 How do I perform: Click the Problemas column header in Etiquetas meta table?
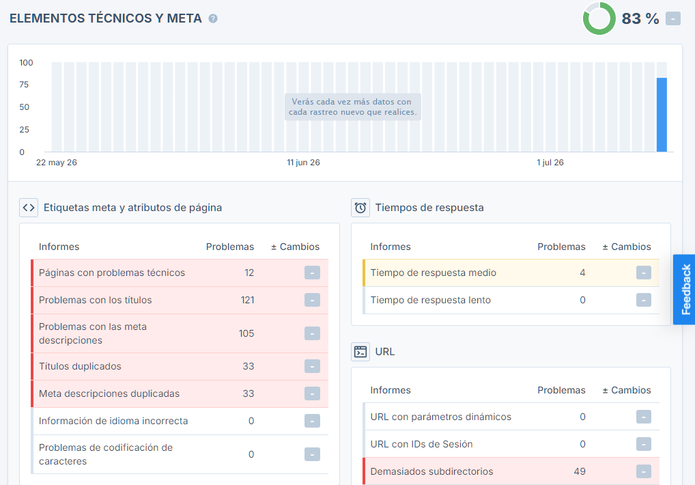pos(230,247)
